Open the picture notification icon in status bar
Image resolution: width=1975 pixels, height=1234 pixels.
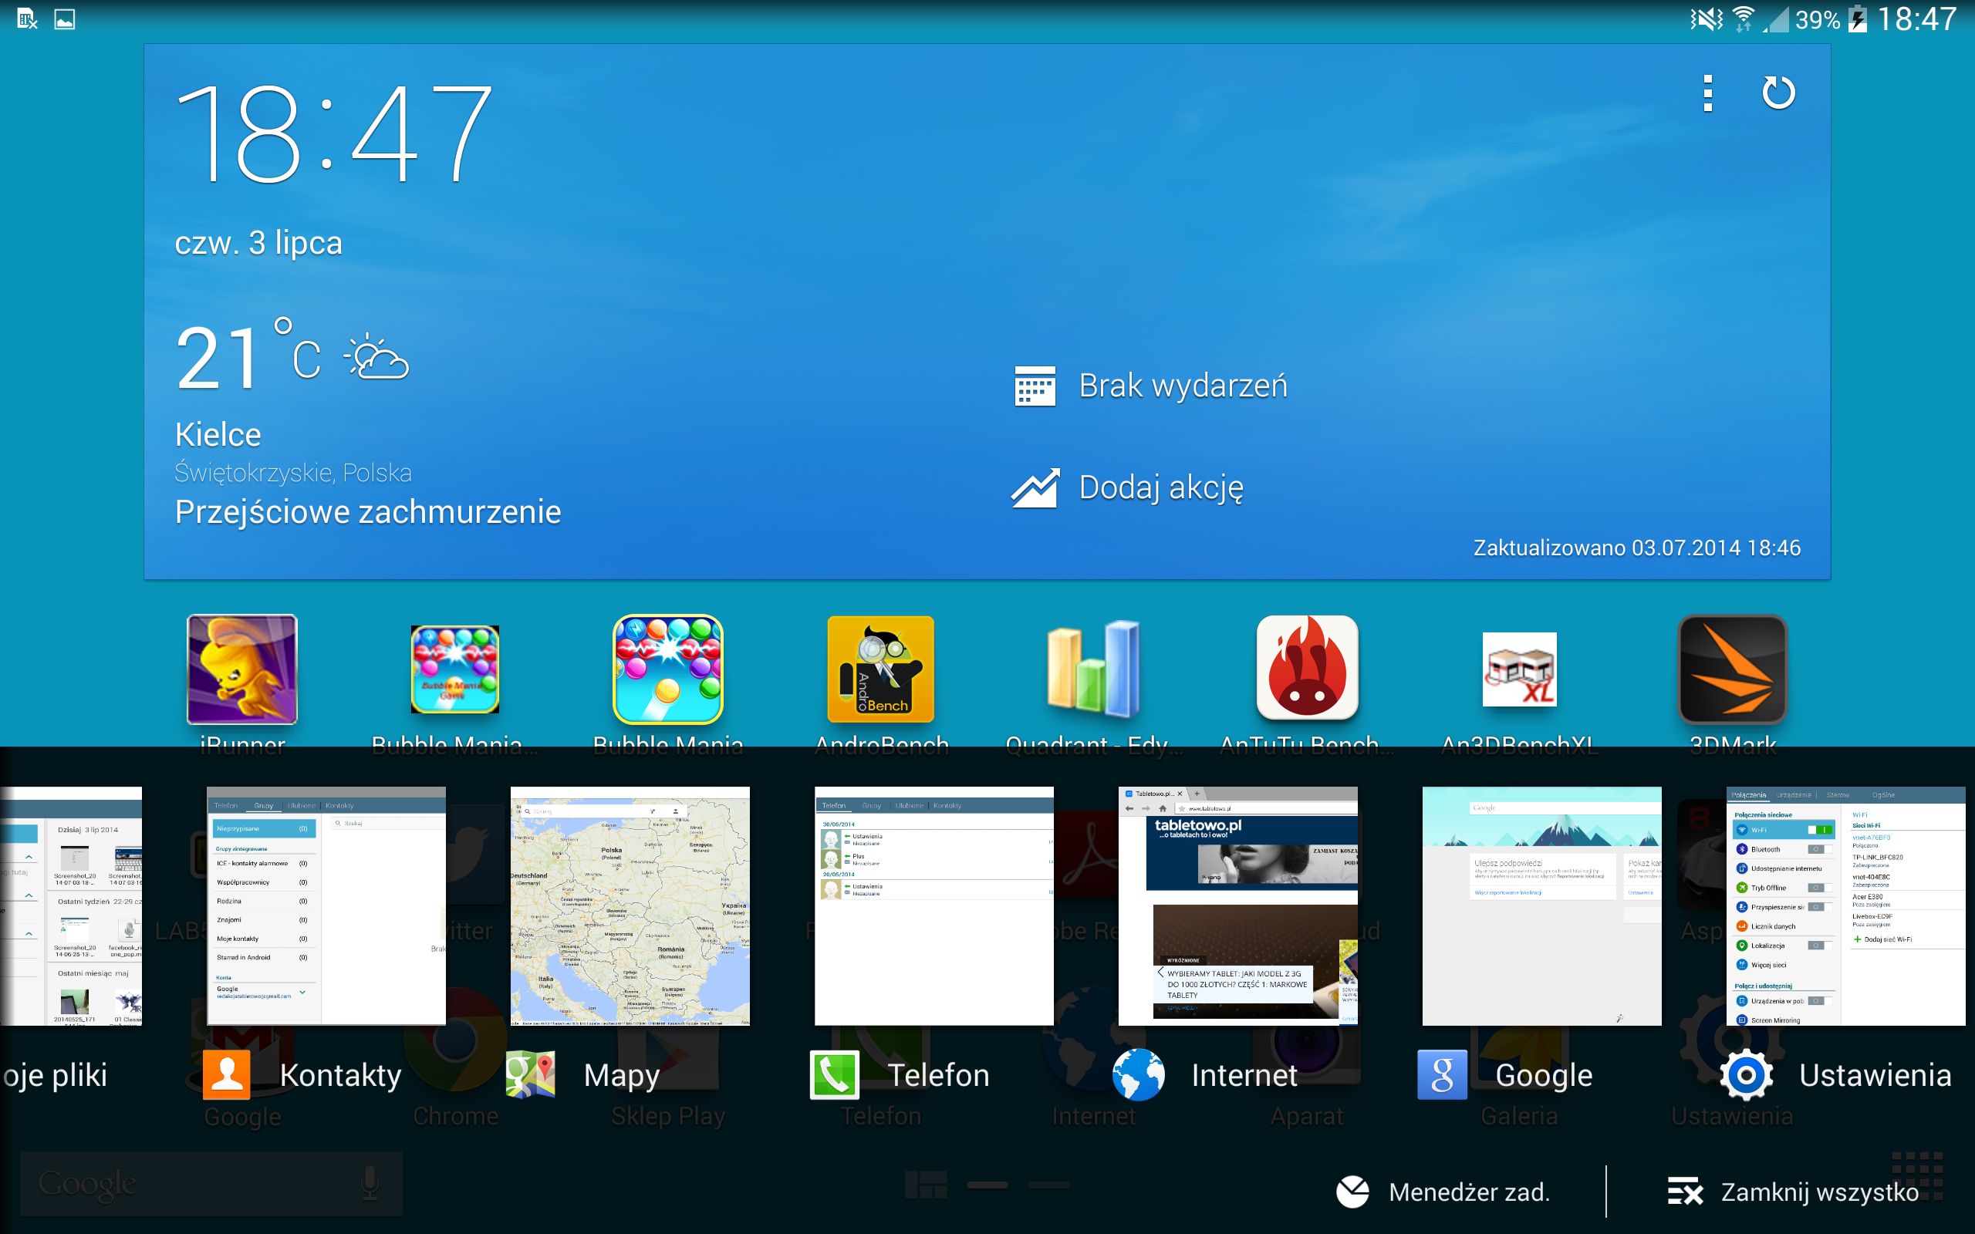(65, 19)
